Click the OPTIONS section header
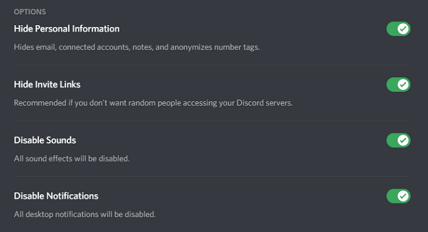428x232 pixels. point(30,12)
